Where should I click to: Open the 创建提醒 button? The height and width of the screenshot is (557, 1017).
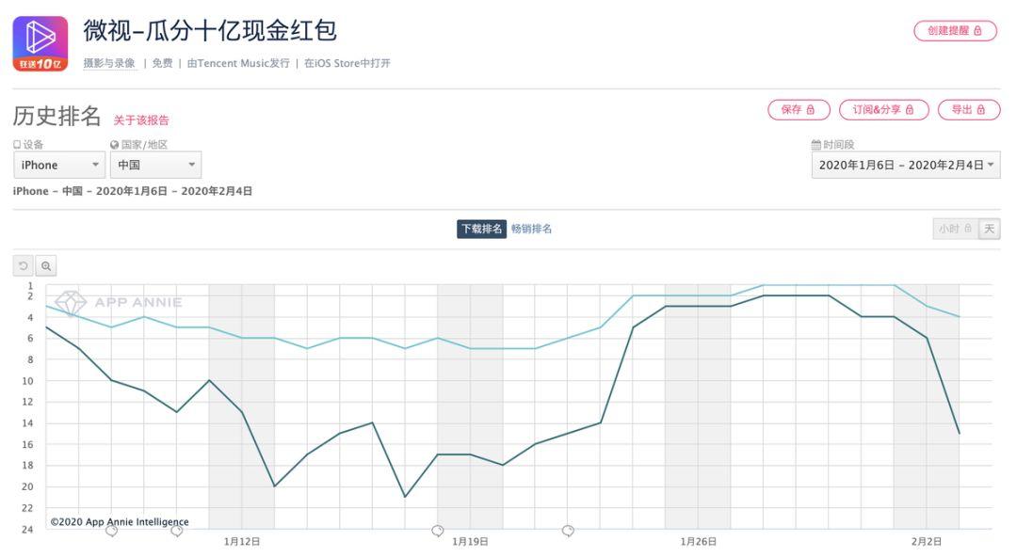click(x=955, y=30)
